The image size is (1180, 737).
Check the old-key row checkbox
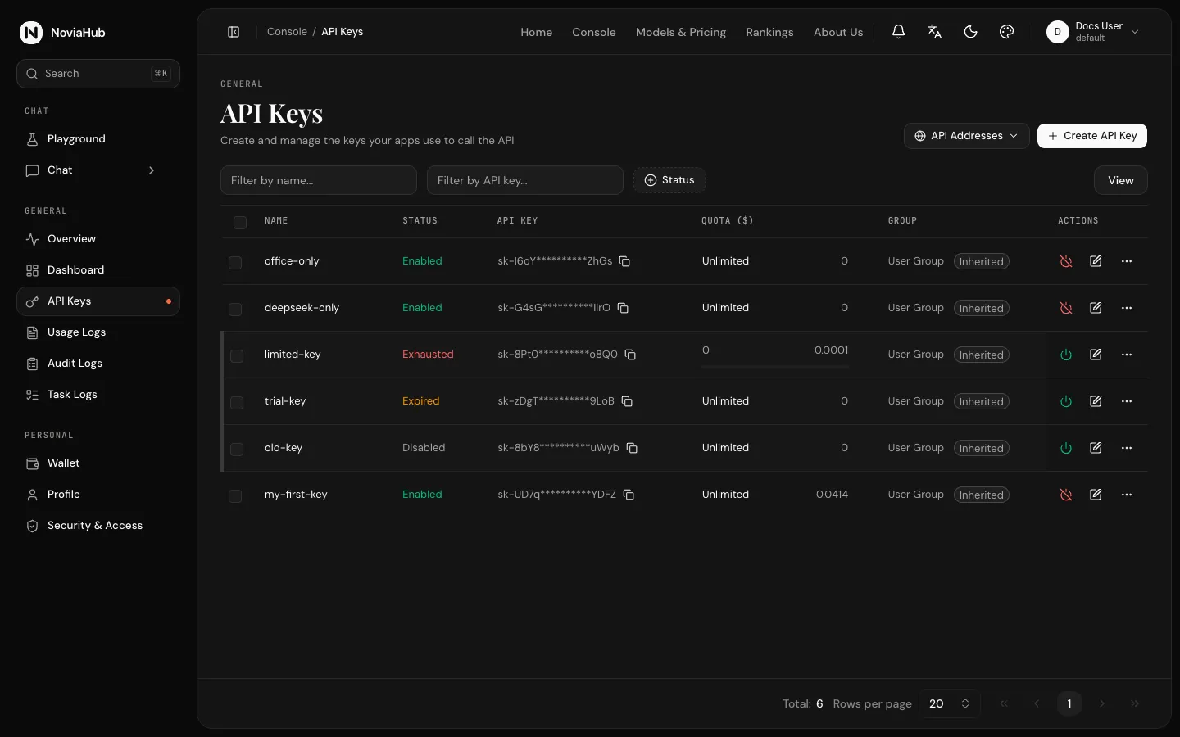[x=237, y=449]
